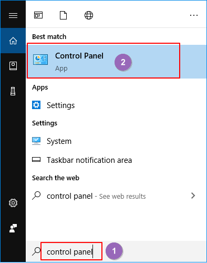The width and height of the screenshot is (207, 263).
Task: Open the System settings result
Action: click(116, 141)
